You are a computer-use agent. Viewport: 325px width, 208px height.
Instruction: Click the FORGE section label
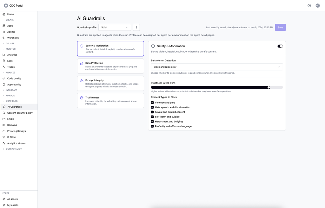(6, 193)
